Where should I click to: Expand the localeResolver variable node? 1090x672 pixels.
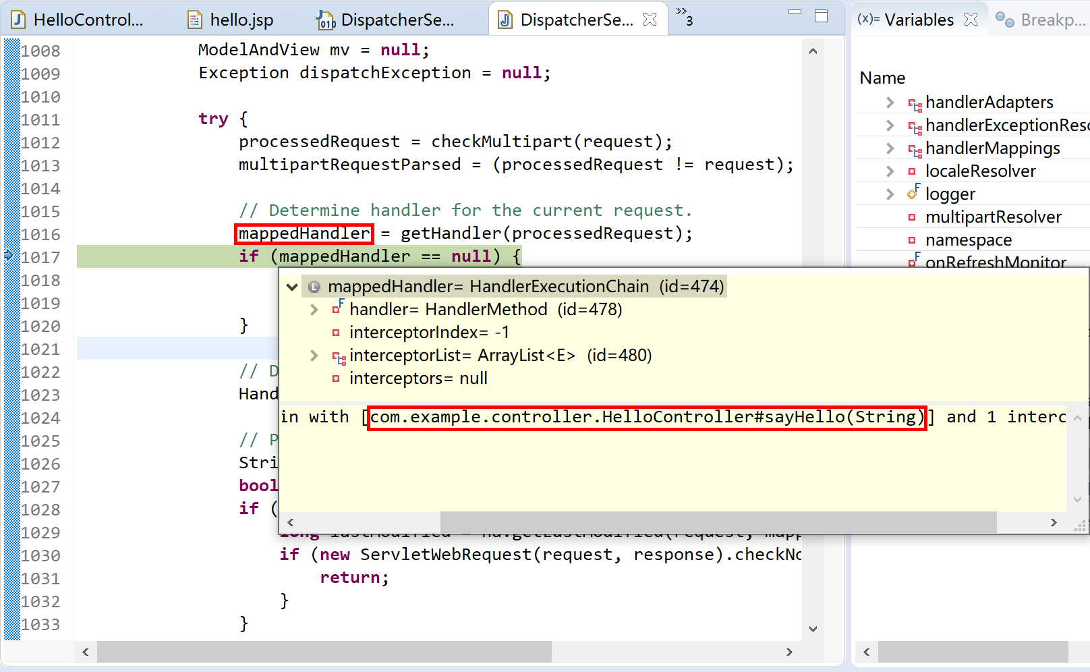click(890, 171)
